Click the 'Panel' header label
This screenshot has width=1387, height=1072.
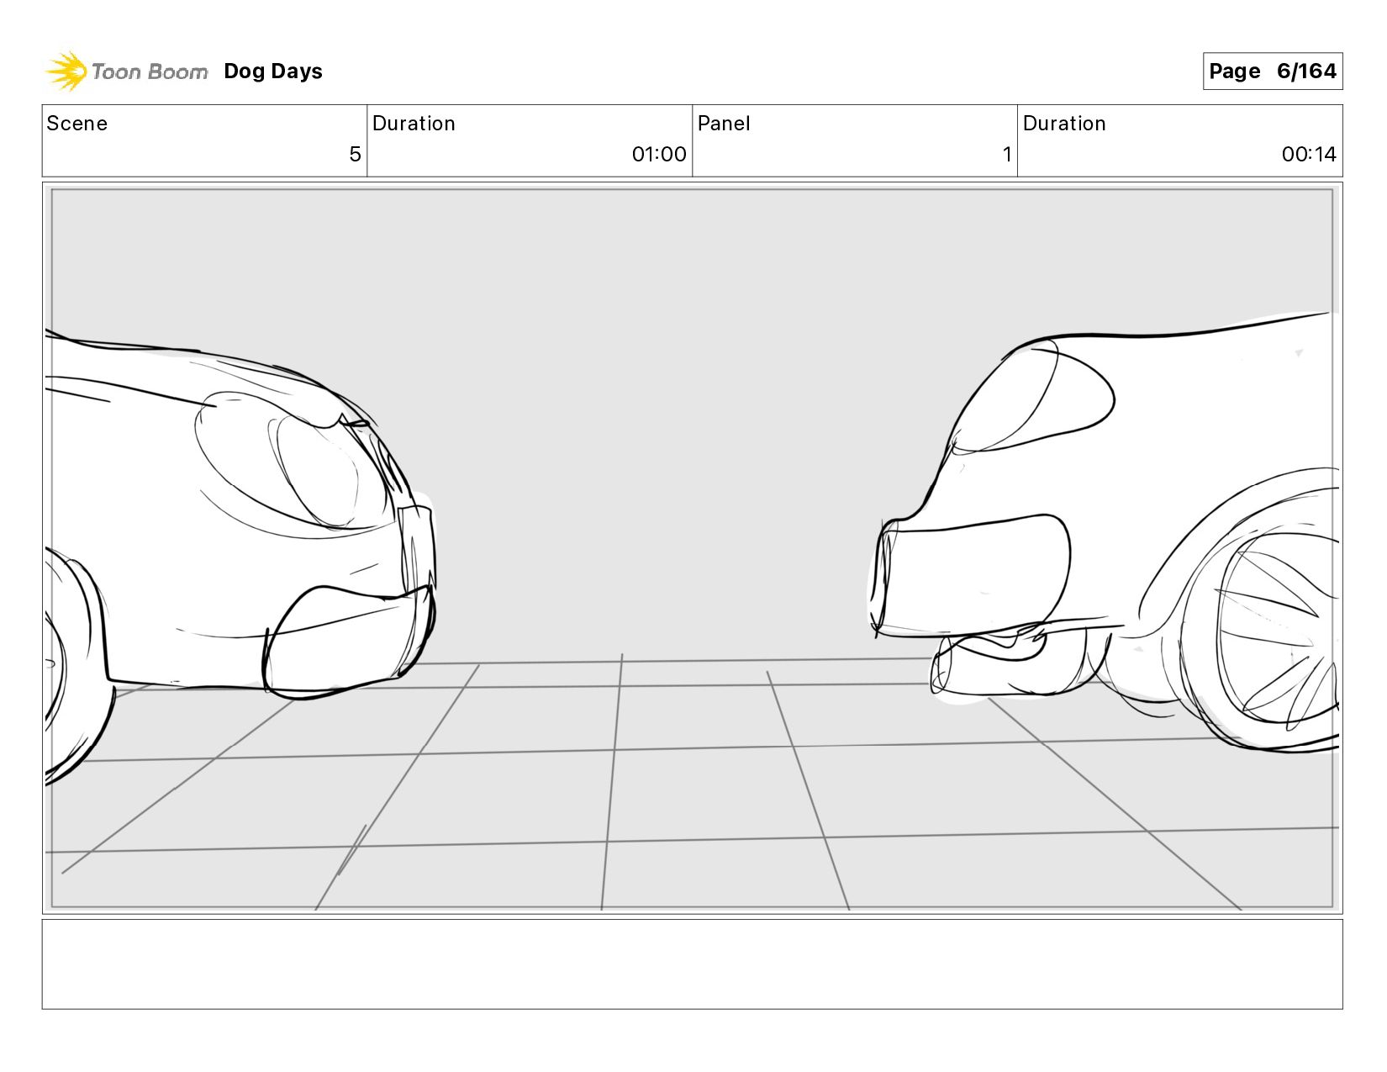coord(724,124)
